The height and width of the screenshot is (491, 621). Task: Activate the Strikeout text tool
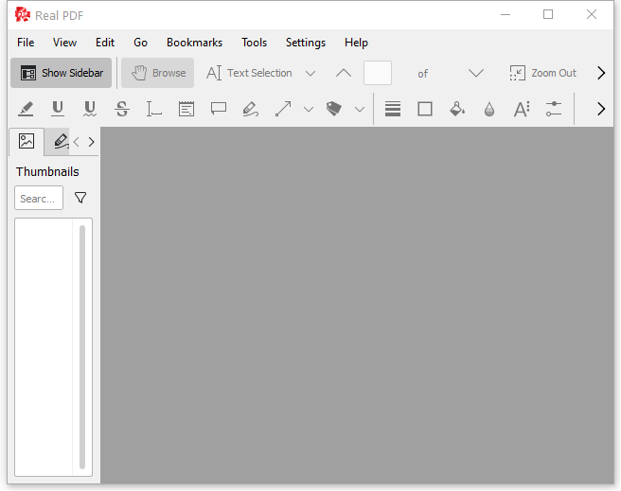coord(122,109)
